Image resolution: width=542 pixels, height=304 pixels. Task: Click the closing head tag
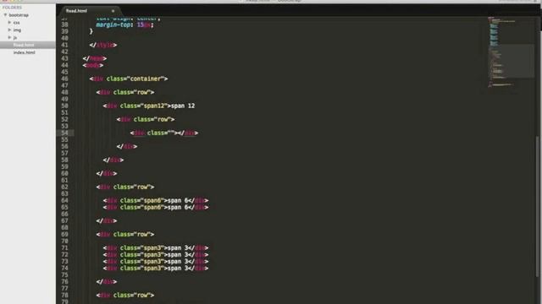point(95,58)
